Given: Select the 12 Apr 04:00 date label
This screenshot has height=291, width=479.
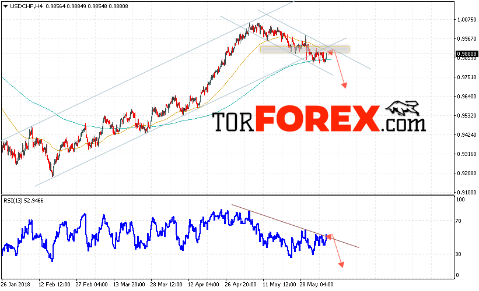Looking at the screenshot, I should 204,284.
